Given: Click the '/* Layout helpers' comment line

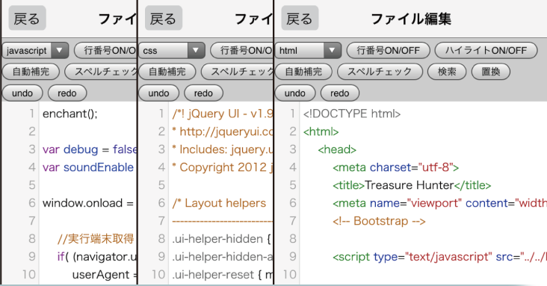Looking at the screenshot, I should tap(219, 203).
